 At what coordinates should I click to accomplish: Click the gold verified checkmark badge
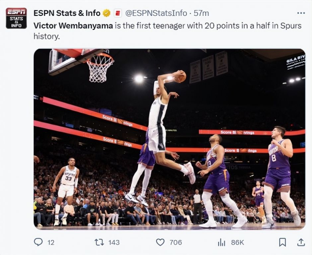point(106,13)
